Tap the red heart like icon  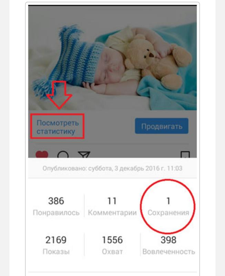[x=42, y=154]
